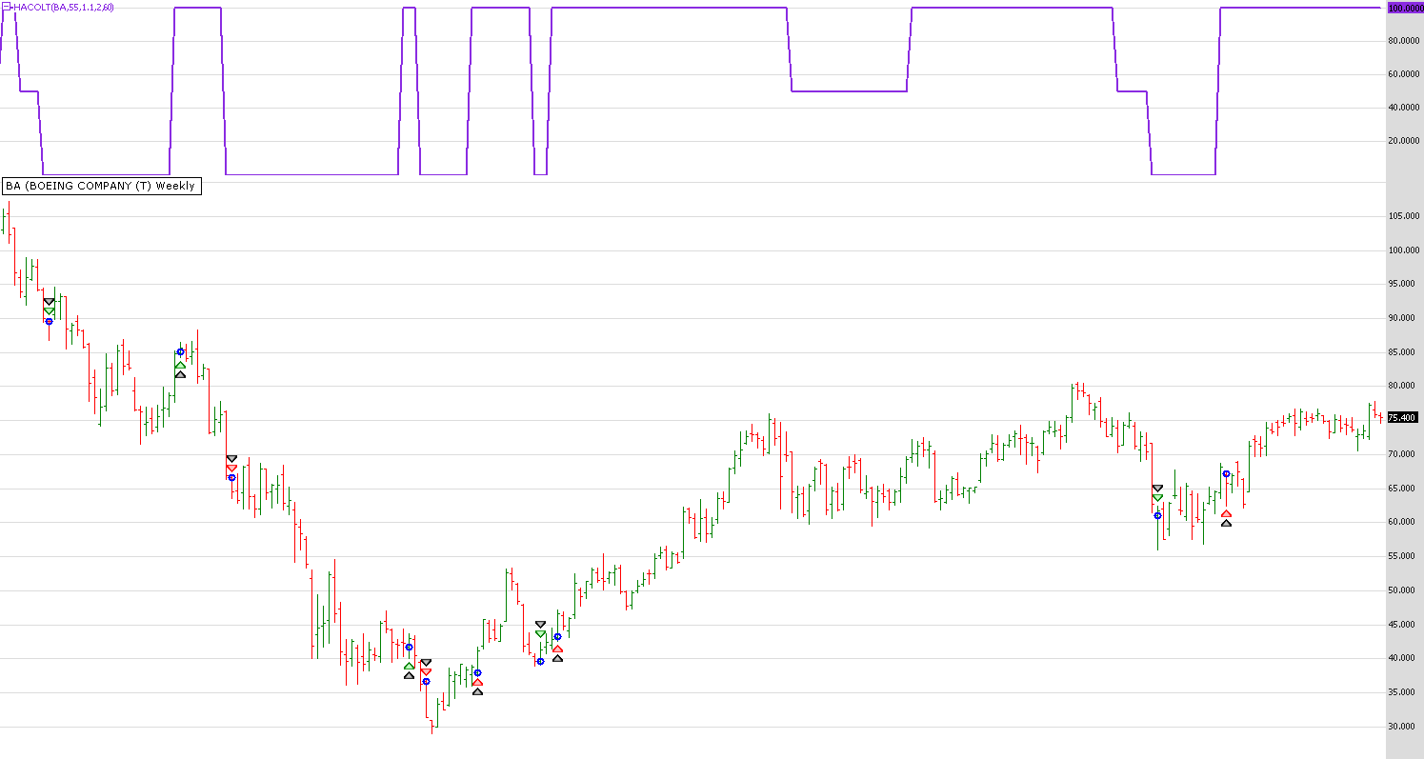Select black up-arrow marker below 85 level green arrow
This screenshot has height=759, width=1424.
click(180, 374)
